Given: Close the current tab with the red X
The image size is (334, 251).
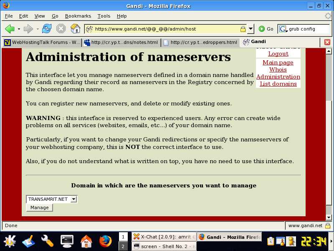Looking at the screenshot, I should (327, 42).
